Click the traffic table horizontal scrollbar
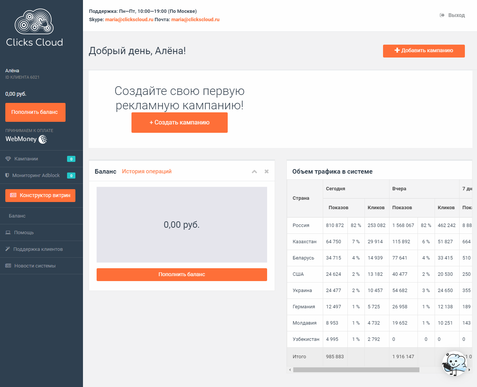Viewport: 477px width, 387px height. click(356, 370)
